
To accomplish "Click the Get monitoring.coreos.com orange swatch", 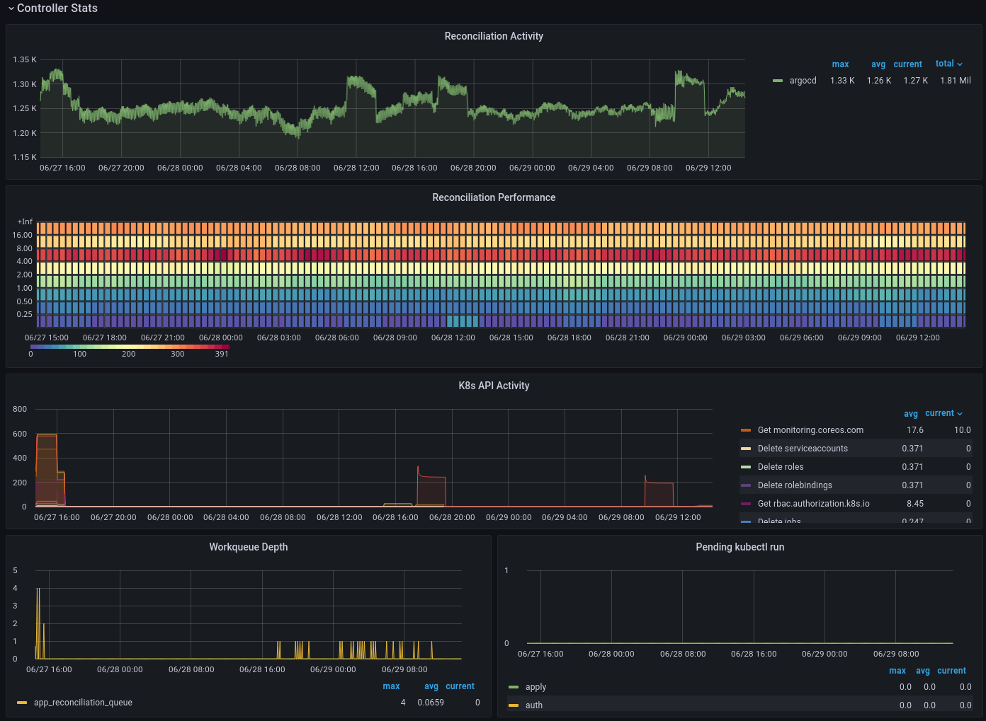I will pyautogui.click(x=745, y=430).
